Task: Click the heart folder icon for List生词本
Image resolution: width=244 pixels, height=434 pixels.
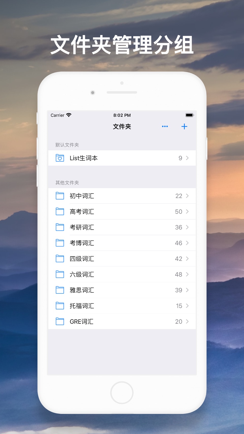Action: [x=60, y=158]
